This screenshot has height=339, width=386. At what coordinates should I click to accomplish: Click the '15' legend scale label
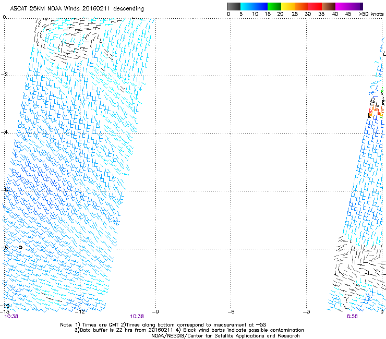(x=268, y=14)
